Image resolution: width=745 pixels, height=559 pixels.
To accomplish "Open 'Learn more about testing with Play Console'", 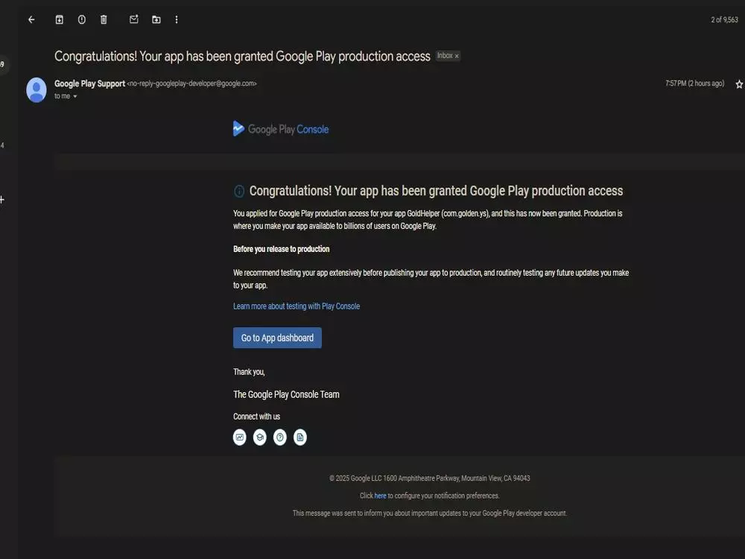I will (296, 306).
